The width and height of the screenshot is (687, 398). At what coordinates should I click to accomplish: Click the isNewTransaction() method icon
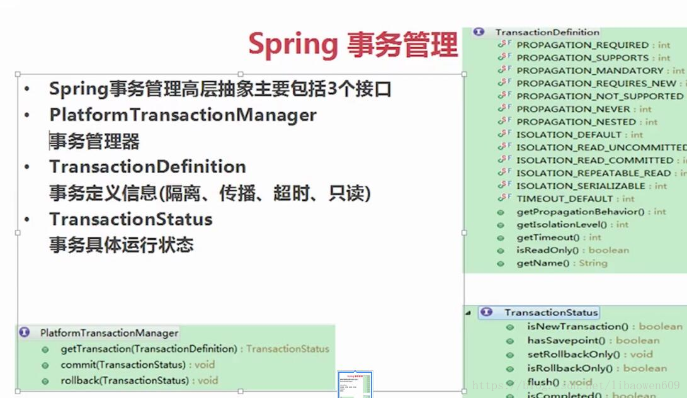tap(510, 327)
